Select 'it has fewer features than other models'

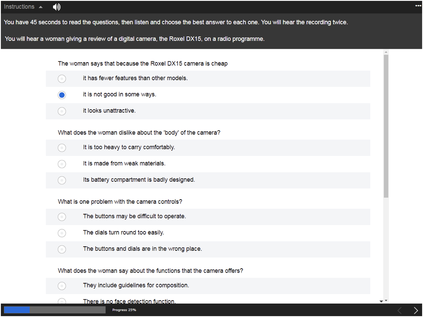pyautogui.click(x=62, y=79)
